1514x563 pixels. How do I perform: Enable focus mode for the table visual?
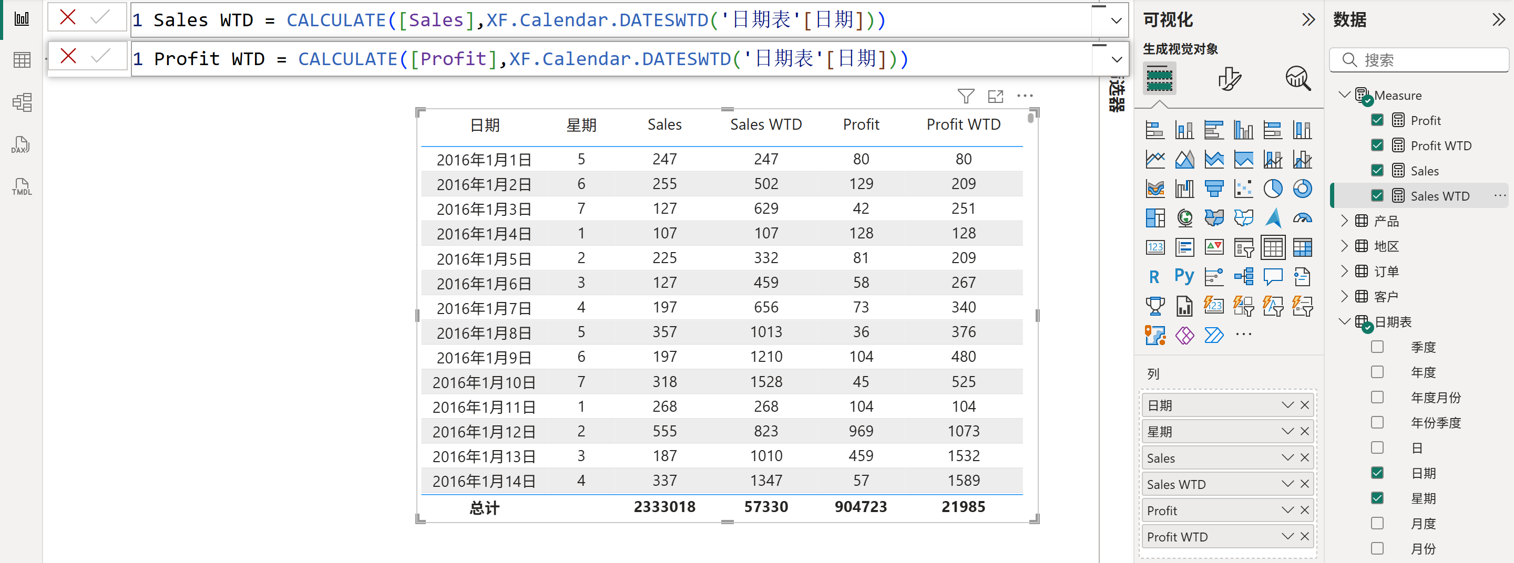tap(995, 96)
